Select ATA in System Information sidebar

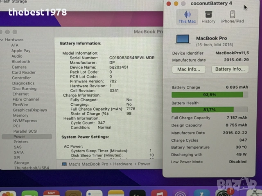[15, 45]
